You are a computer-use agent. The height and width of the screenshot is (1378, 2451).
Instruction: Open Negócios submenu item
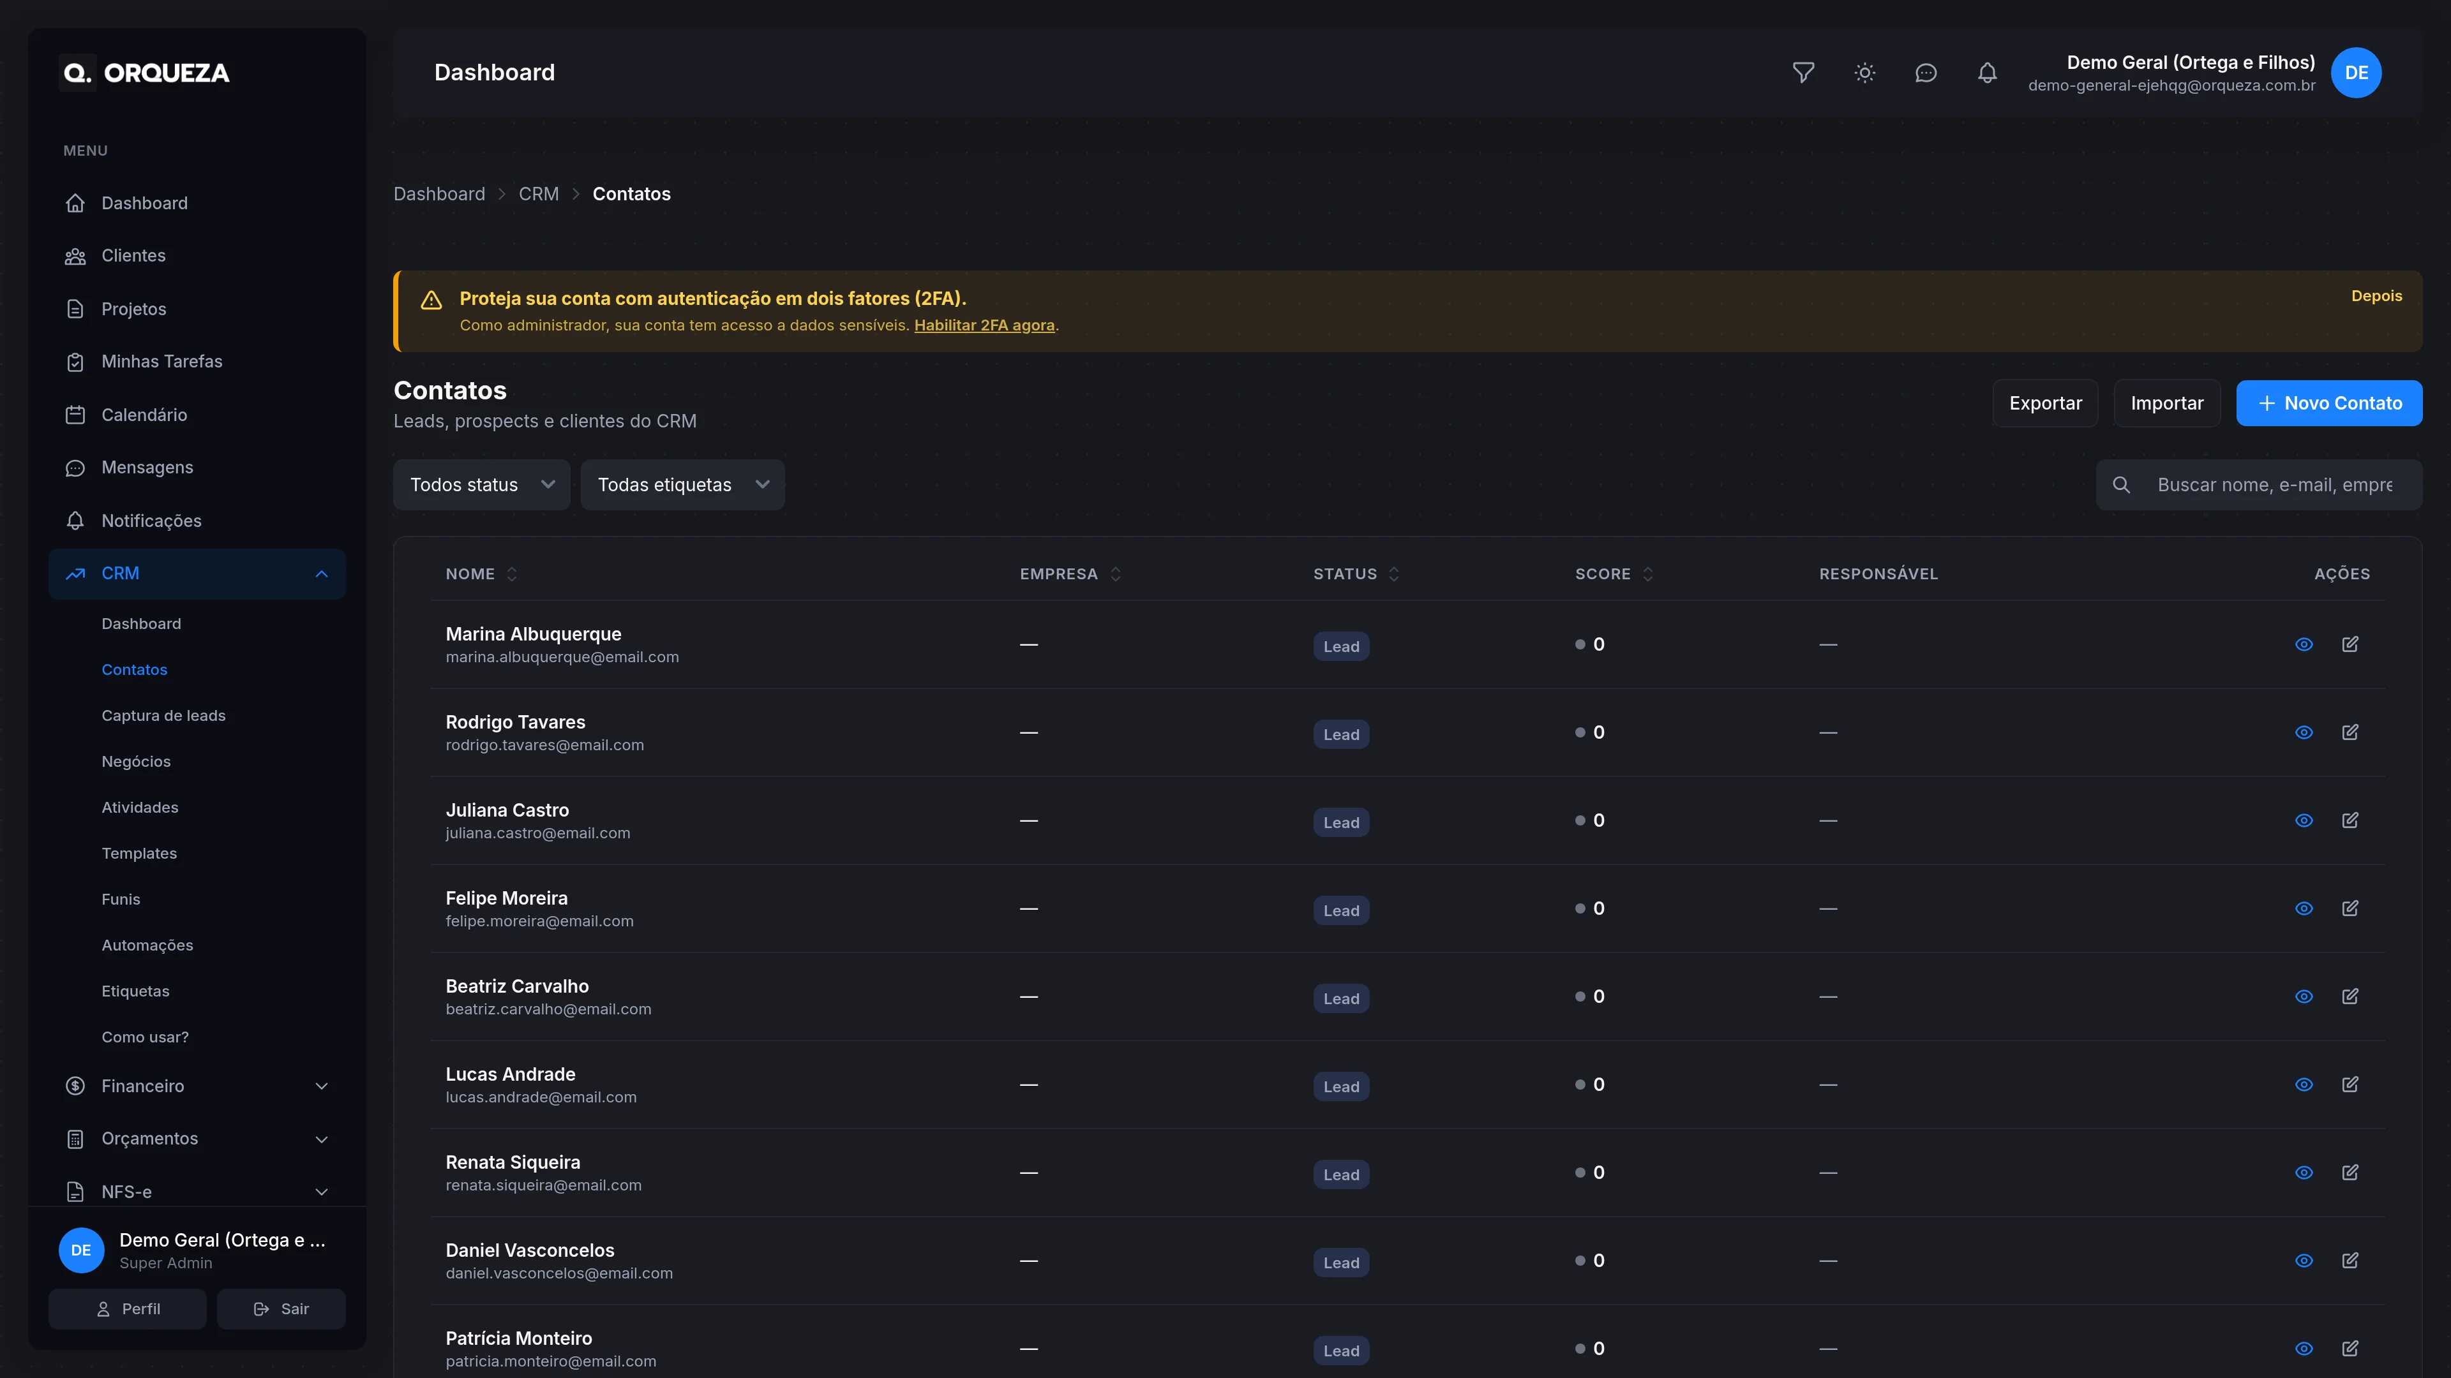136,762
